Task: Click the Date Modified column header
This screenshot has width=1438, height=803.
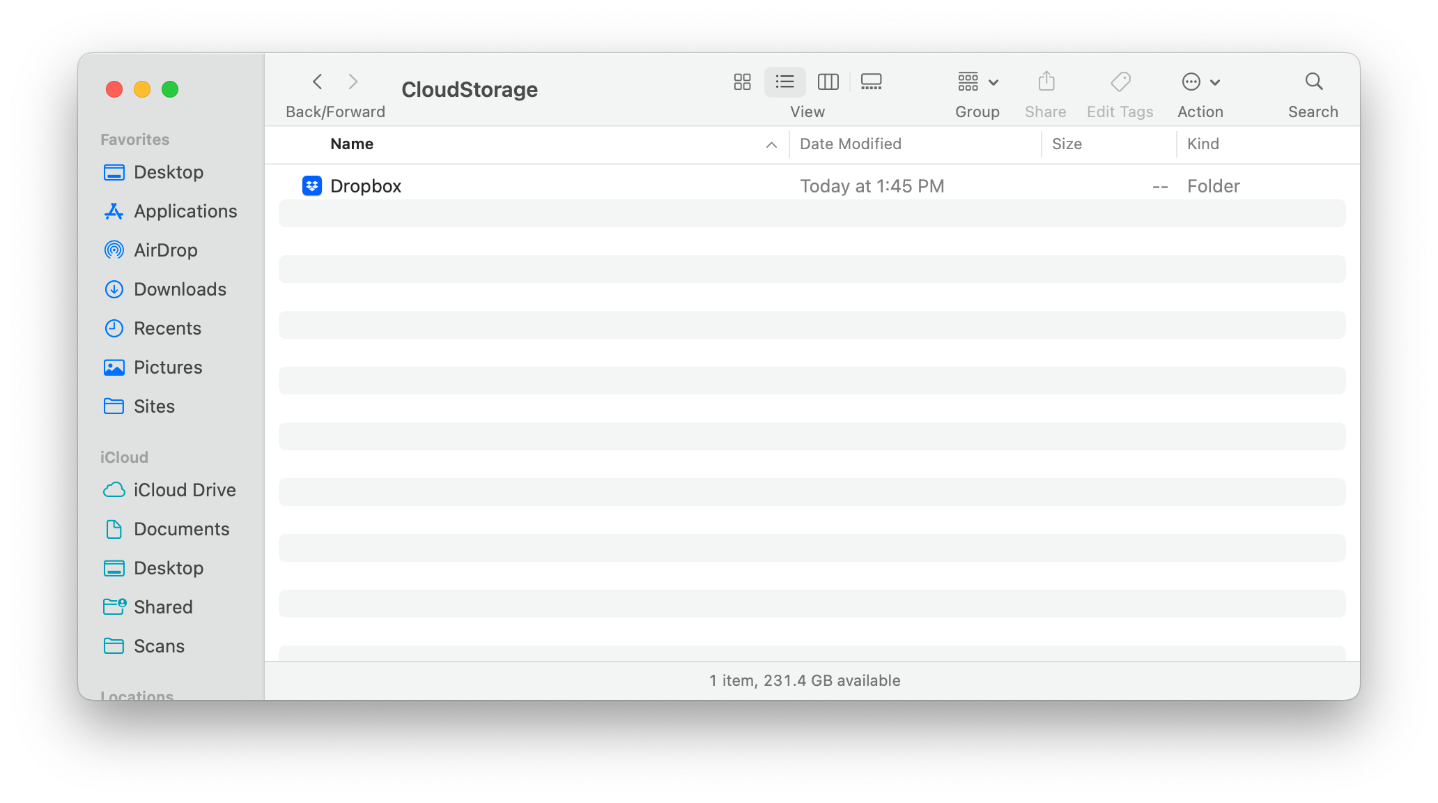Action: (851, 143)
